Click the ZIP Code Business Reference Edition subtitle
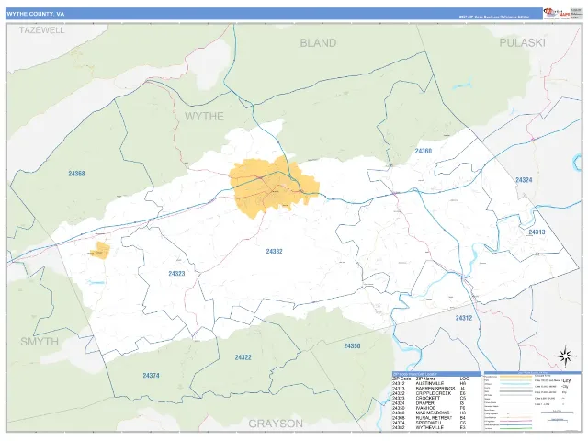 click(494, 17)
